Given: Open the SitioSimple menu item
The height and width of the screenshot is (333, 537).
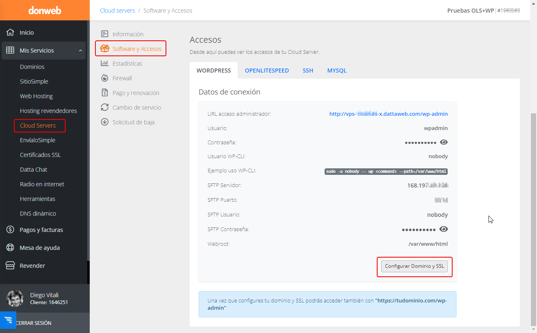Looking at the screenshot, I should pyautogui.click(x=34, y=82).
